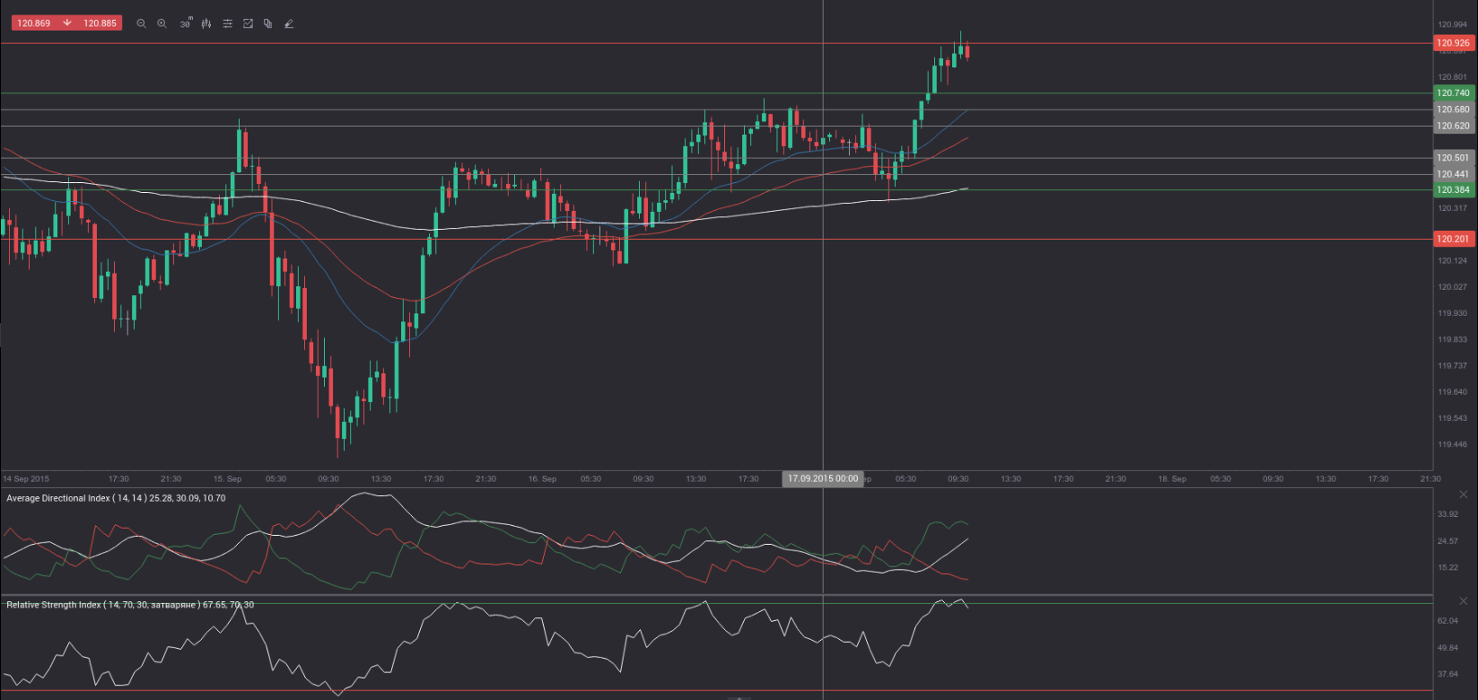Select the green 120.384 price level tag
Screen dimensions: 1478x700
coord(1453,190)
